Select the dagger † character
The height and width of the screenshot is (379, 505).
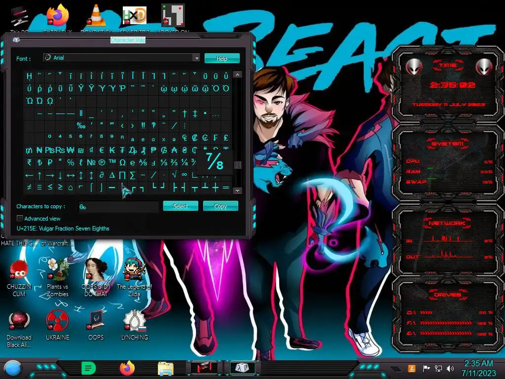(x=184, y=114)
